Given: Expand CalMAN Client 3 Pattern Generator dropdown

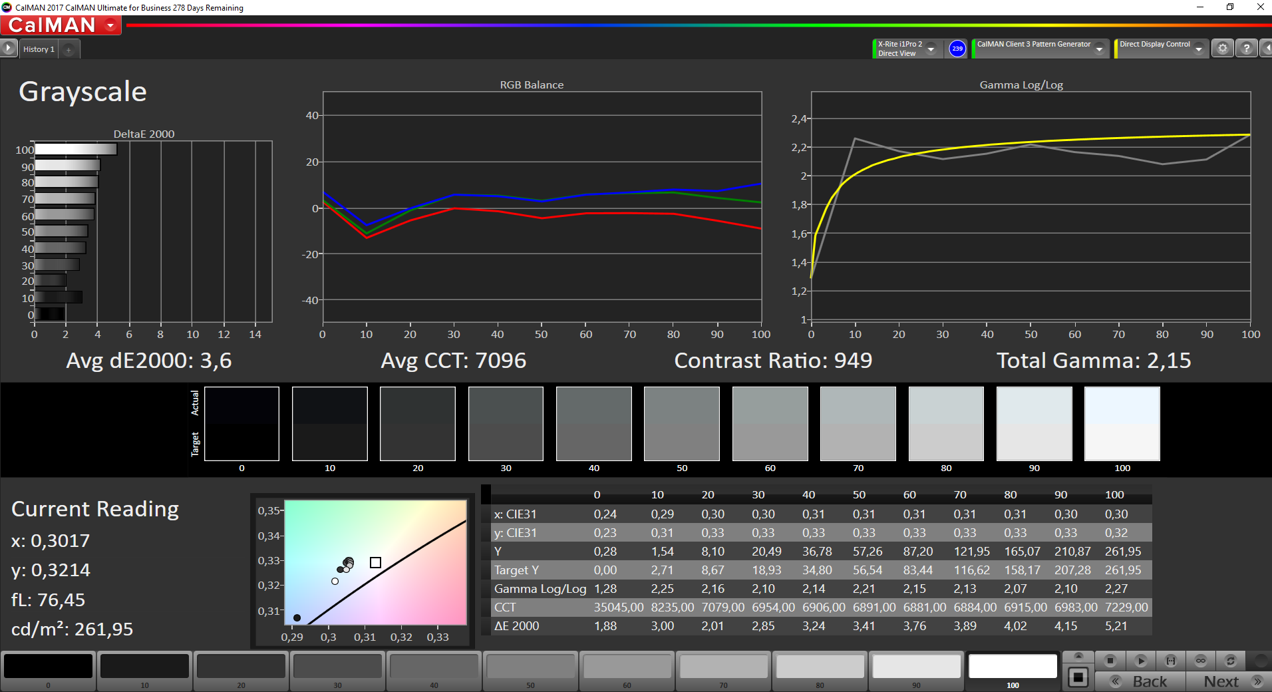Looking at the screenshot, I should tap(1099, 49).
